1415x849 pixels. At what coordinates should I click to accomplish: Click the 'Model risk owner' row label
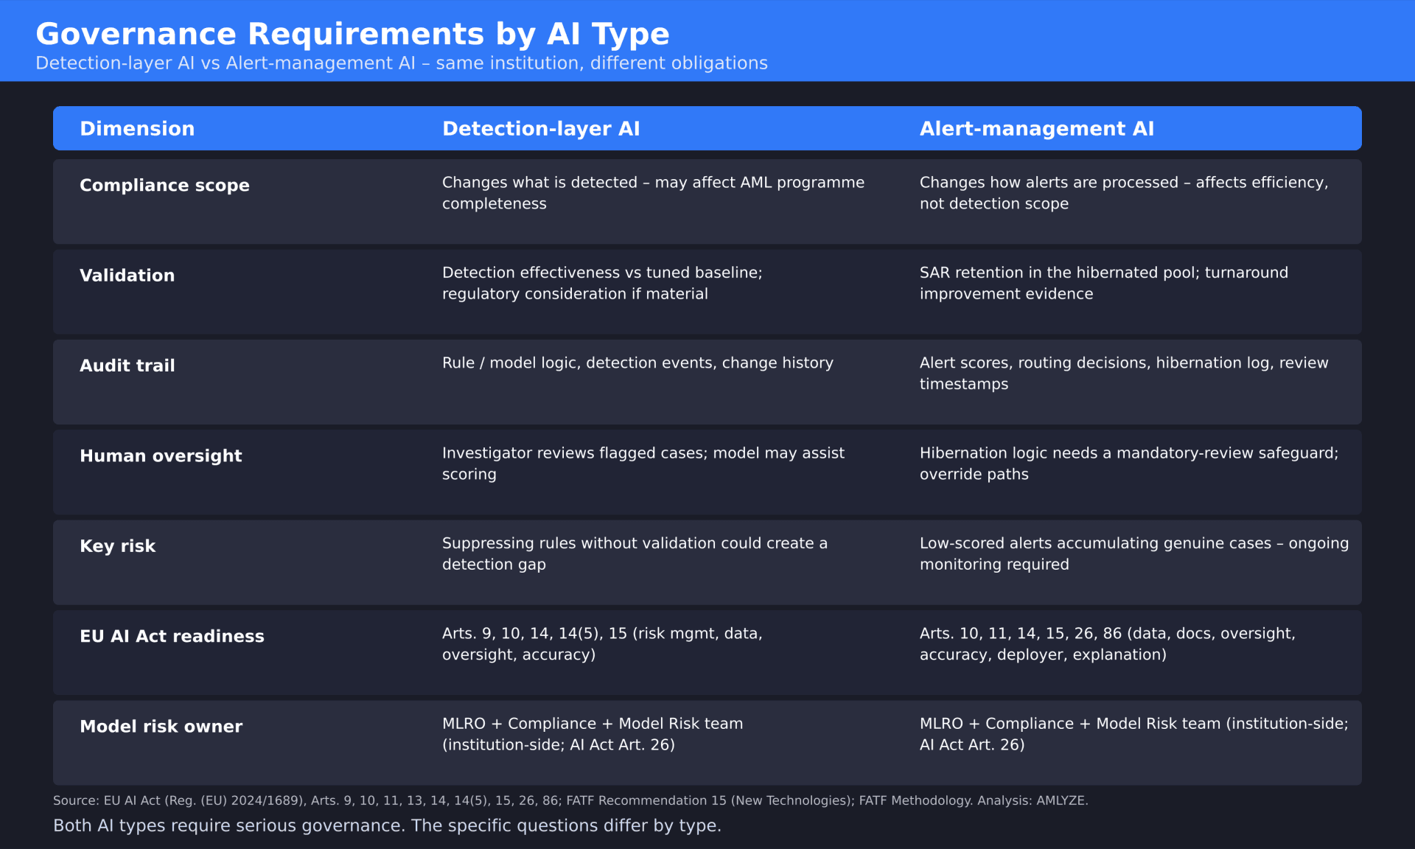coord(161,727)
